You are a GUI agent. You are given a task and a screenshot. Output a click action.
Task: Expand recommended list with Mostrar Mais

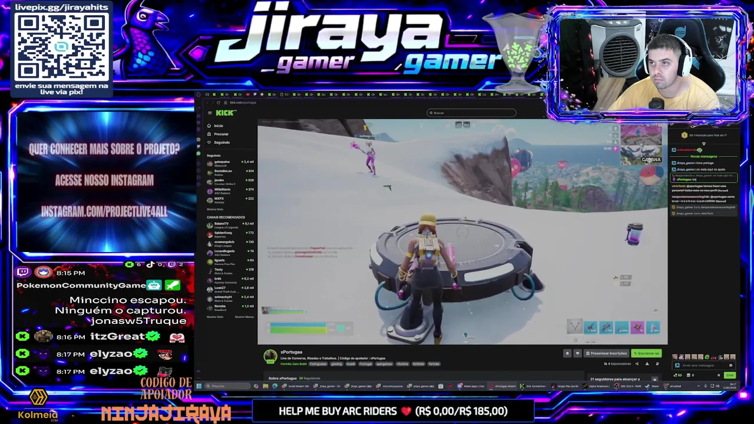(x=215, y=317)
